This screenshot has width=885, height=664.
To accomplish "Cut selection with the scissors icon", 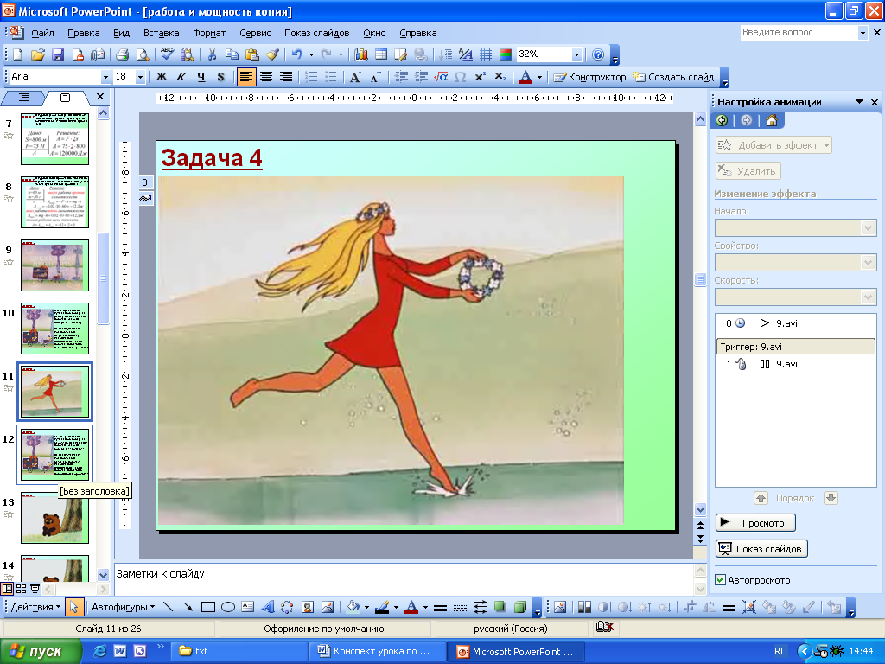I will click(x=213, y=54).
